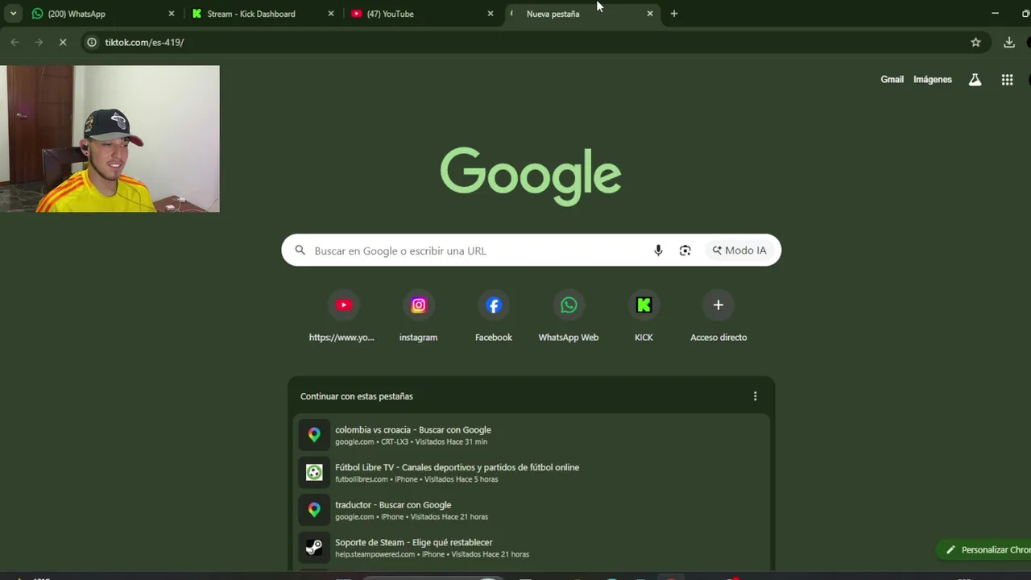Screen dimensions: 1031x580
Task: Open a new tab with the plus button
Action: [x=674, y=14]
